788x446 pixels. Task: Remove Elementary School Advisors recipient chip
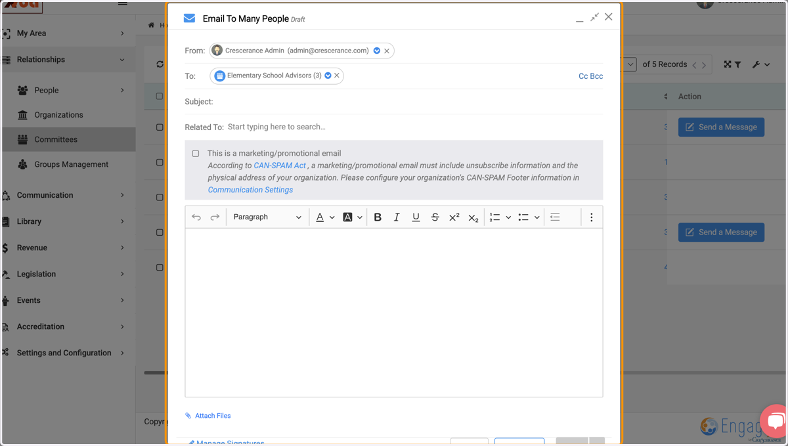click(337, 76)
